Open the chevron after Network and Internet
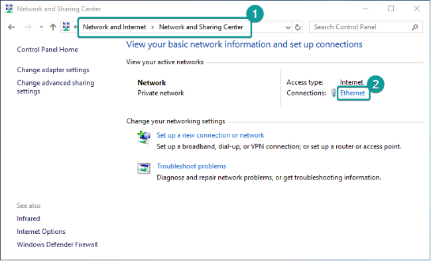Image resolution: width=431 pixels, height=261 pixels. click(x=153, y=27)
